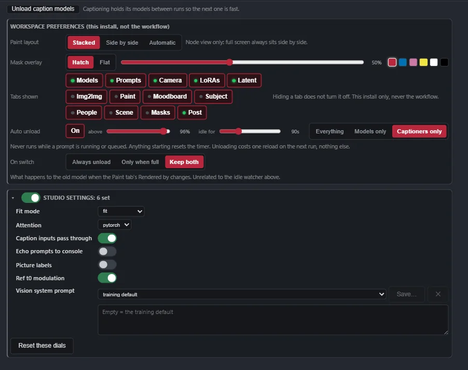Toggle the Camera tab visibility
This screenshot has width=468, height=370.
[x=168, y=80]
